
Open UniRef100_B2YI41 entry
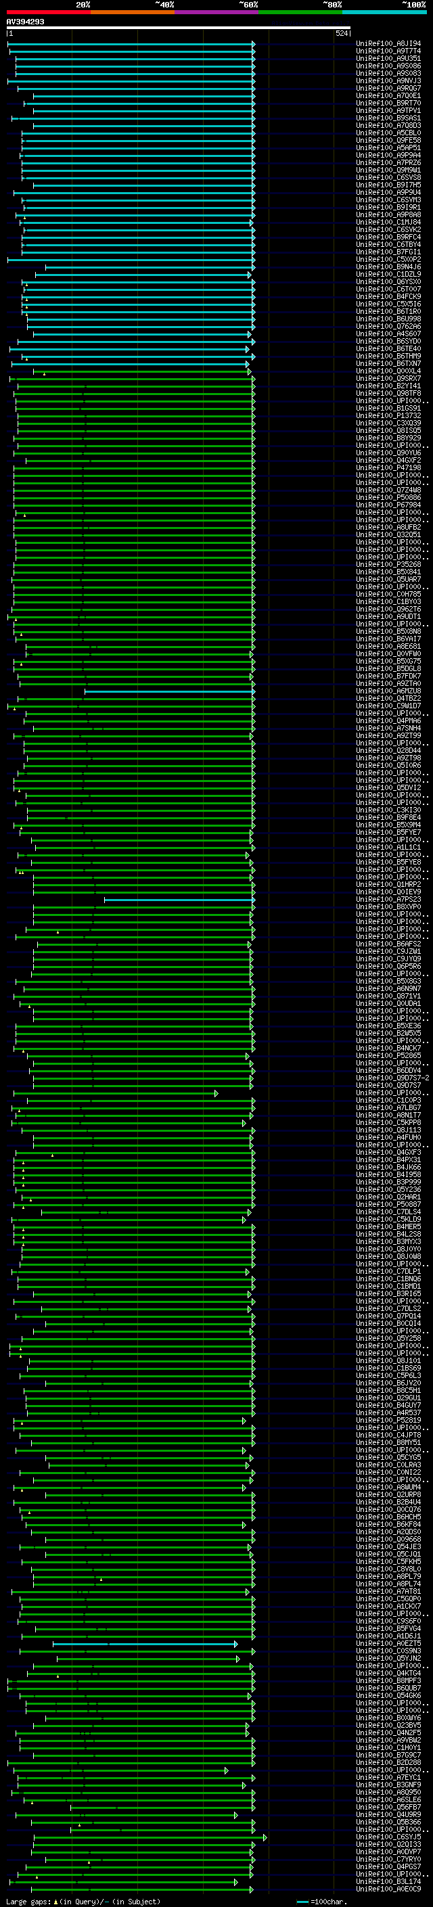tap(388, 386)
